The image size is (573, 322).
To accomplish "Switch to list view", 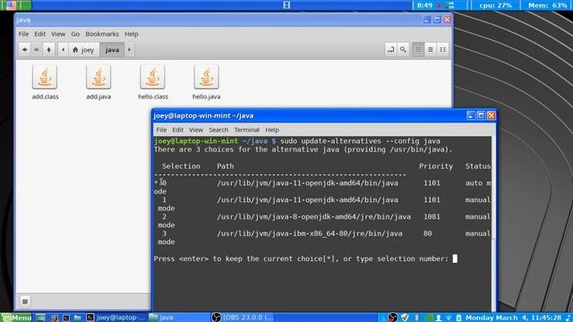I will [431, 50].
